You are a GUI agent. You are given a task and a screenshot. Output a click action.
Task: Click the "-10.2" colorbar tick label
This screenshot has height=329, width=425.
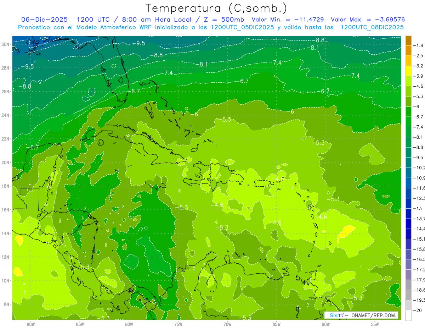(420, 168)
